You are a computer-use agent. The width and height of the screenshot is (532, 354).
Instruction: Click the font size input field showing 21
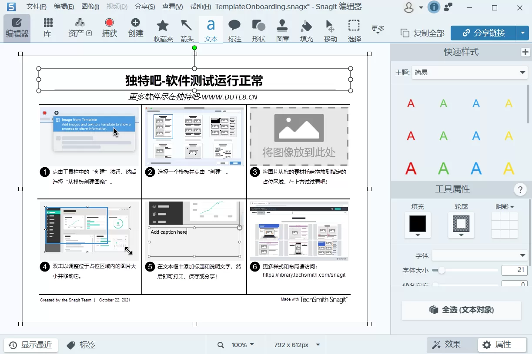coord(515,270)
